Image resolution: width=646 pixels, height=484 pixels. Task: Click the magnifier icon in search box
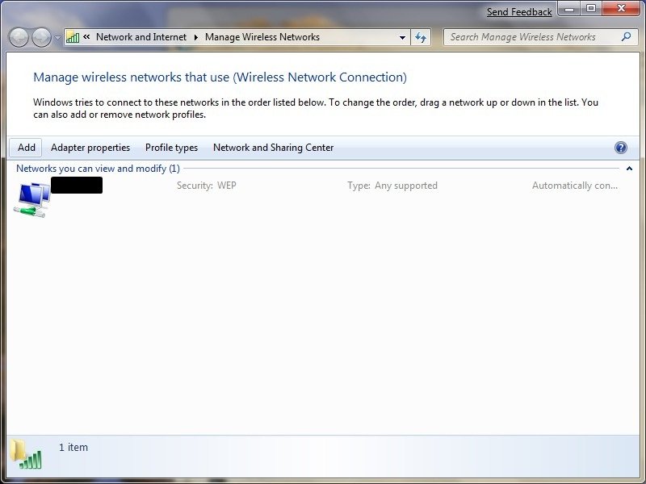pyautogui.click(x=626, y=37)
